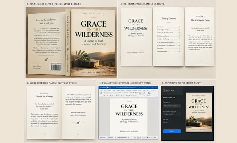Click the bullets list icon in Word ribbon
The width and height of the screenshot is (237, 143).
(124, 93)
